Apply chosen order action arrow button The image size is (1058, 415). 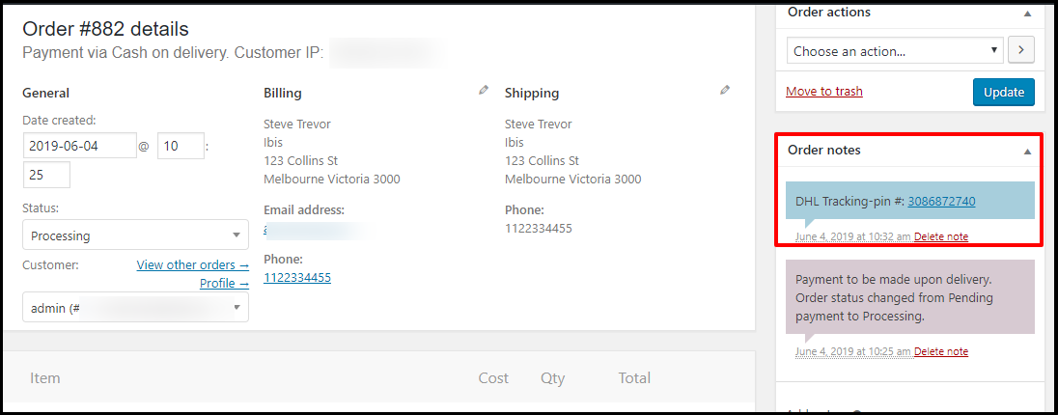1021,50
